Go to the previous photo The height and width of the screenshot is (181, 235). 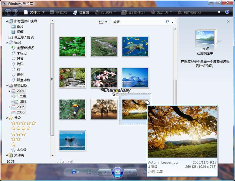[x=104, y=172]
